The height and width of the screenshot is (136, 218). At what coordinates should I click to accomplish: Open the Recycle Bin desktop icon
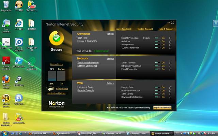(6, 5)
